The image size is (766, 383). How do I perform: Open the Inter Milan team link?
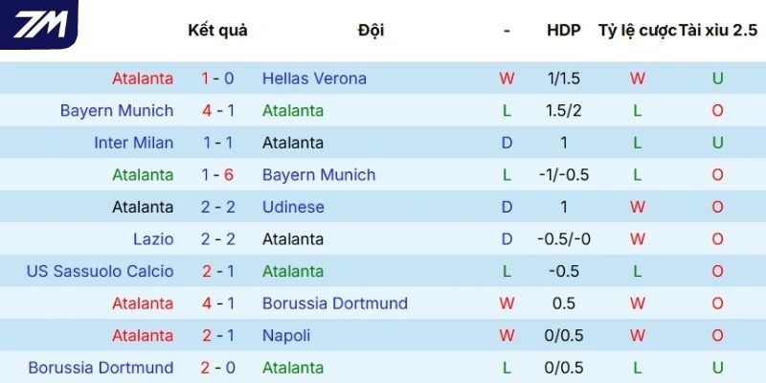pos(134,143)
